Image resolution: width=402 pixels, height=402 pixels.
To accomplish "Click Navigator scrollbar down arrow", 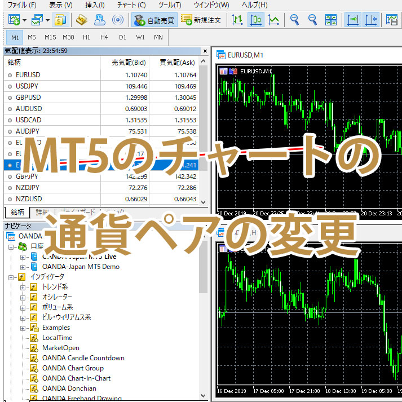I will point(204,396).
